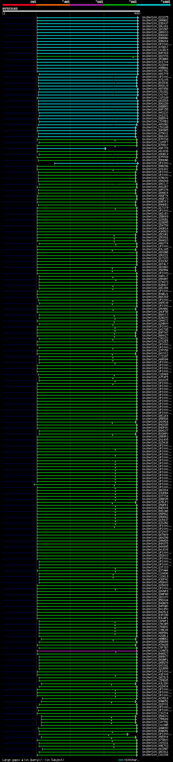Click the orange ~40% identity legend segment

[x=53, y=5]
